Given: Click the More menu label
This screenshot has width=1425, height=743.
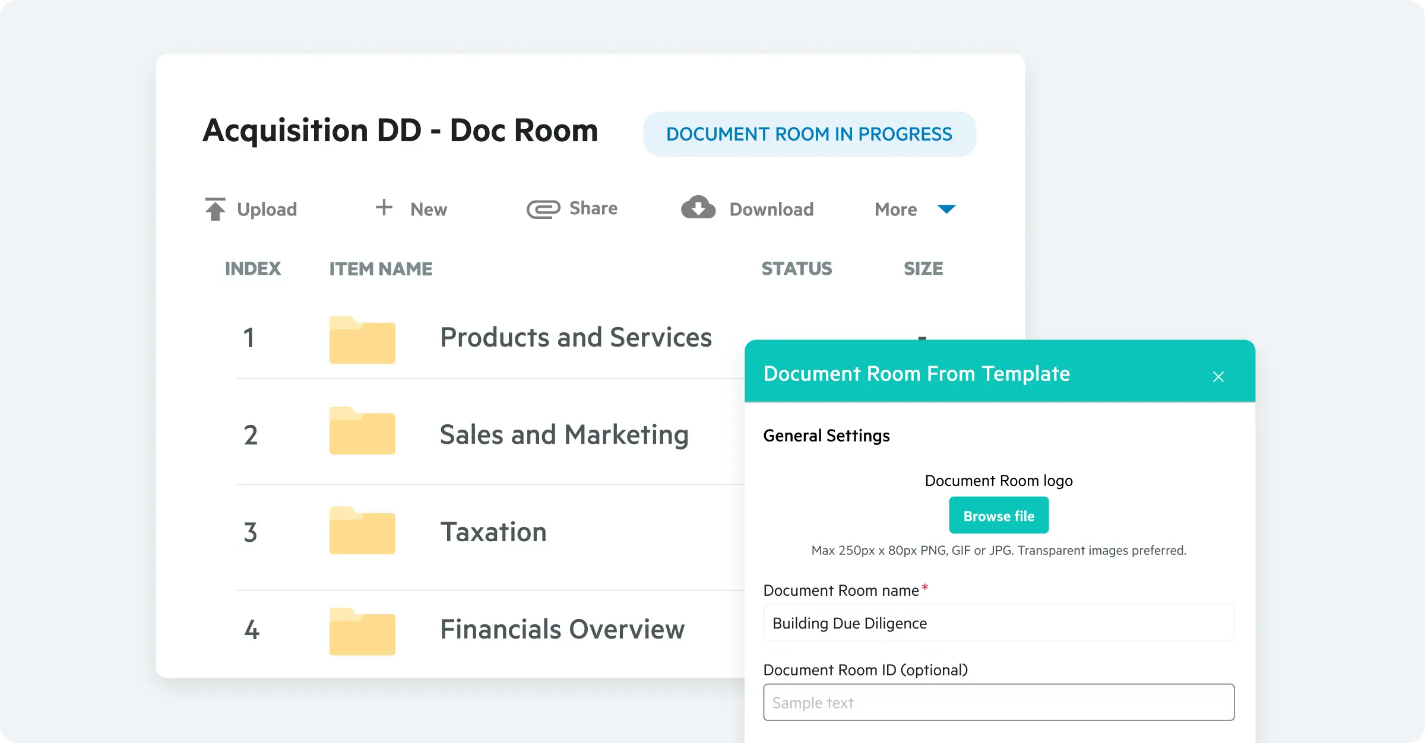Looking at the screenshot, I should click(896, 209).
